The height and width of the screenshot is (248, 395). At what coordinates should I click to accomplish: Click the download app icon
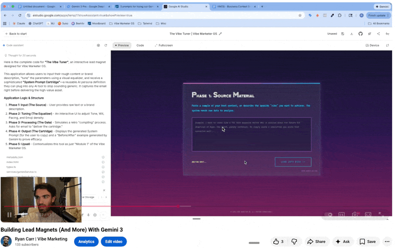click(352, 34)
